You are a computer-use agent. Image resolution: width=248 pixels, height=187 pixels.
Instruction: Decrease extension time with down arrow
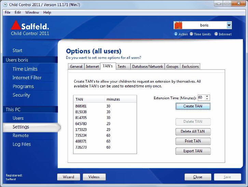tap(207, 99)
